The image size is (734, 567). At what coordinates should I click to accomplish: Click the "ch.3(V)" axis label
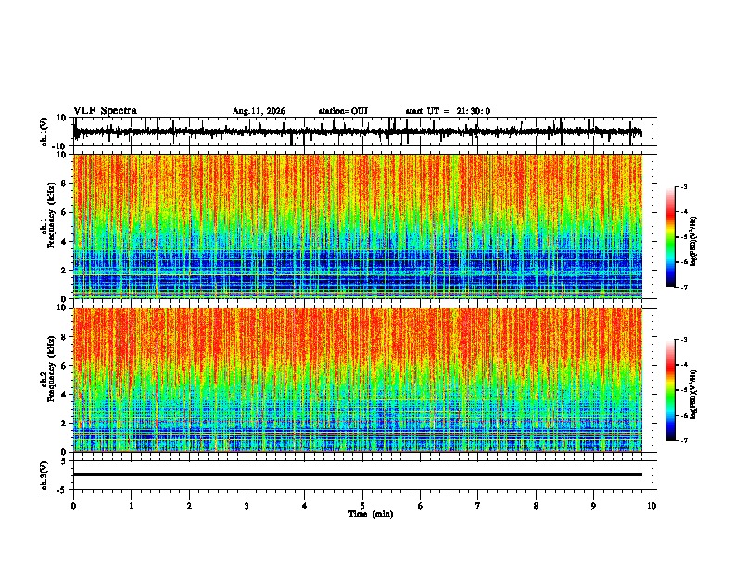[x=44, y=475]
